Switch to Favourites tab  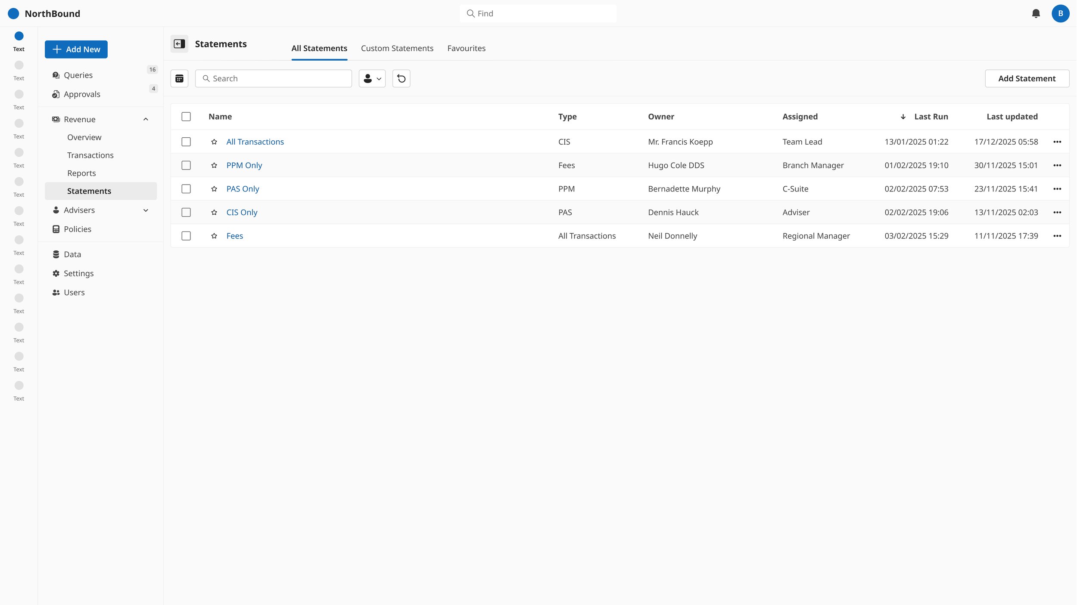466,49
